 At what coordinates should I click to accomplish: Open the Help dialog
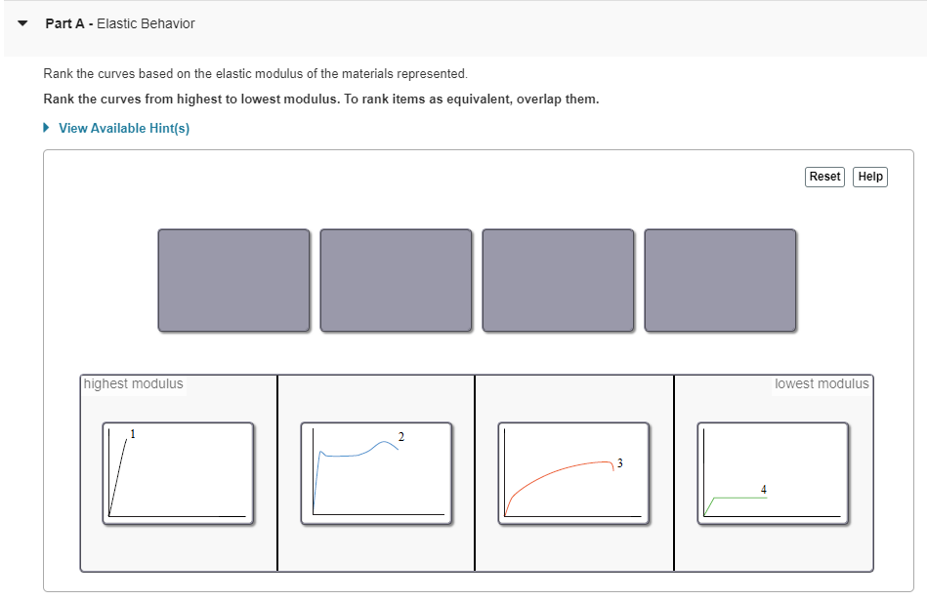tap(869, 177)
